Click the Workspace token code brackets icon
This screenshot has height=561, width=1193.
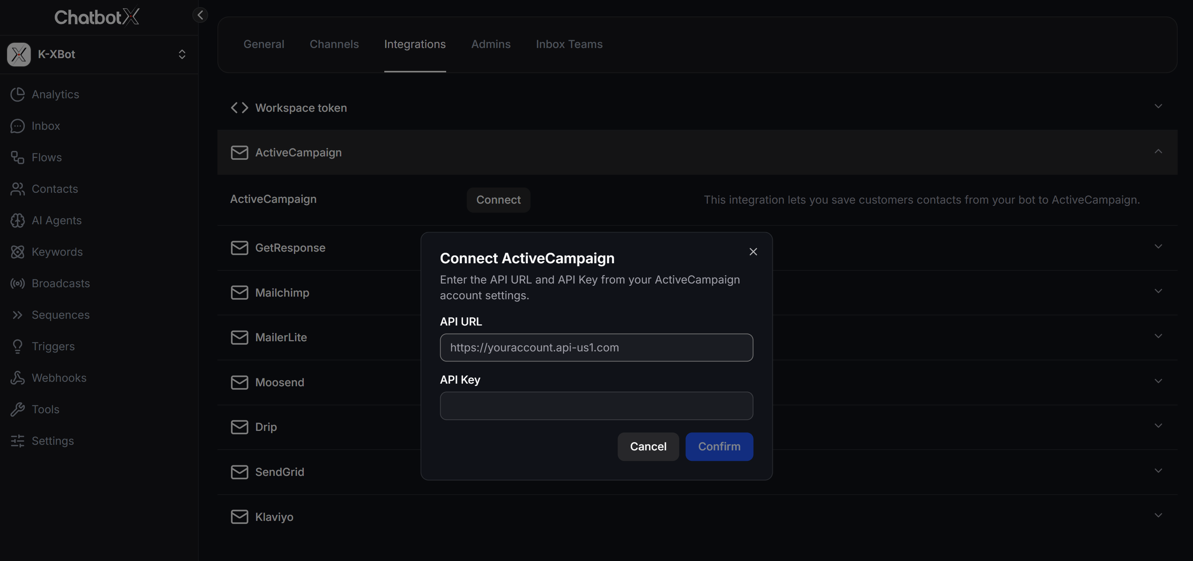click(x=240, y=108)
